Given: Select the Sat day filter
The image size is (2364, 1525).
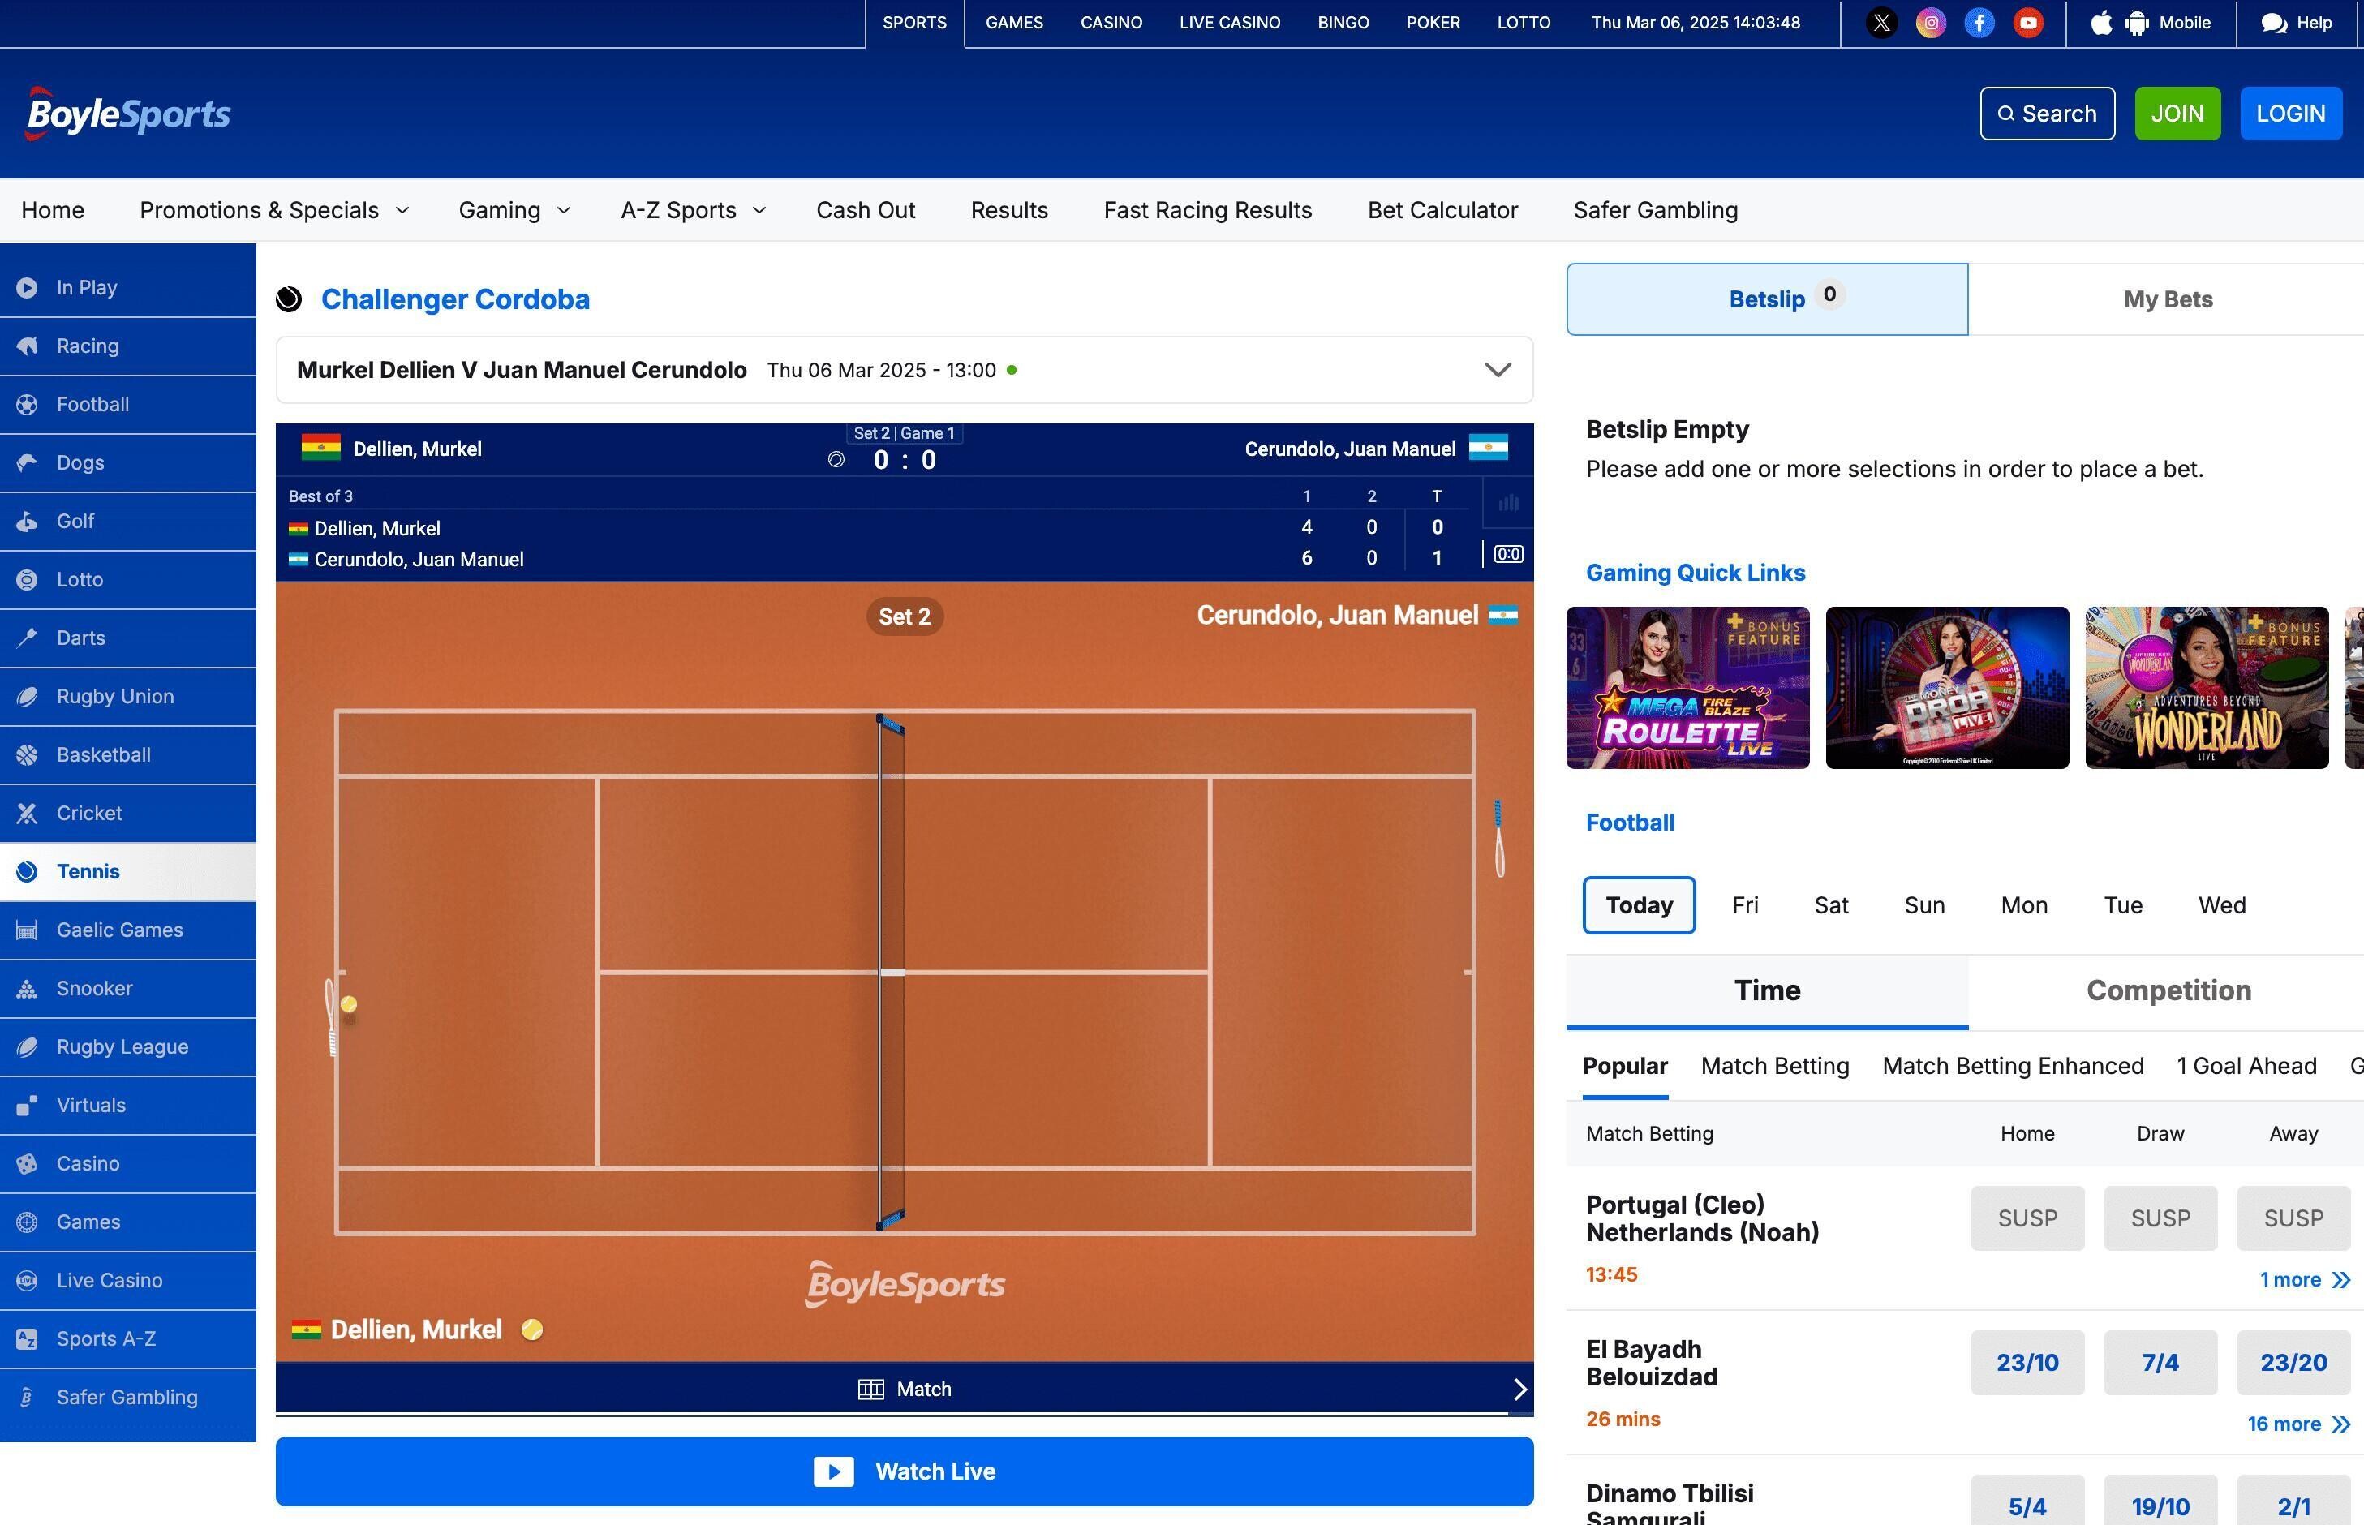Looking at the screenshot, I should pos(1830,905).
